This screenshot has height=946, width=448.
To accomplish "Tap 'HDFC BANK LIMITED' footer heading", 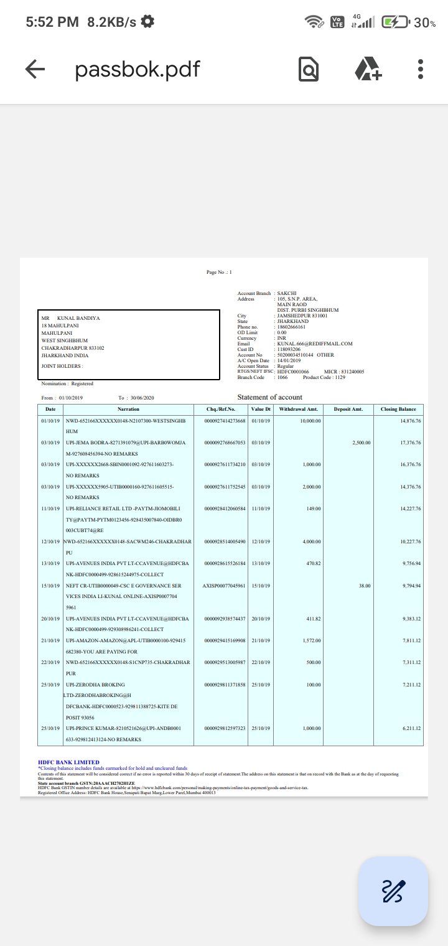I will 68,762.
